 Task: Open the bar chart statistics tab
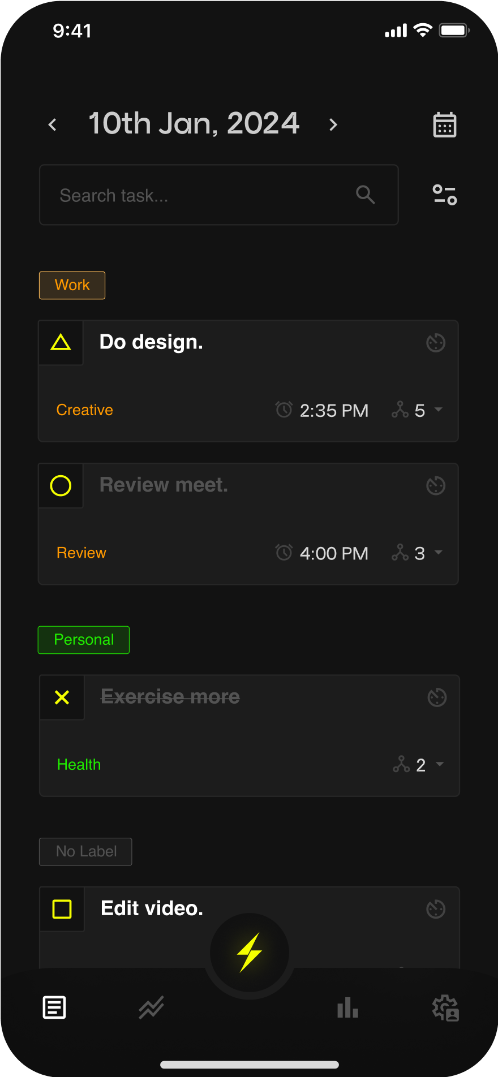tap(347, 1007)
